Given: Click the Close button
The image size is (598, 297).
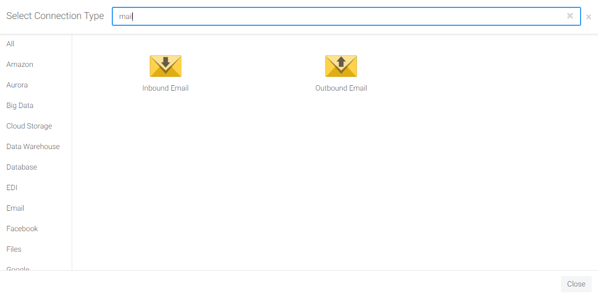Looking at the screenshot, I should pyautogui.click(x=576, y=284).
